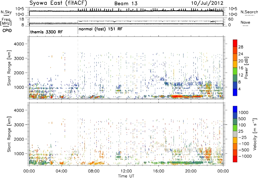This screenshot has height=178, width=258.
Task: Click the 'Time UT' axis label
Action: point(126,176)
